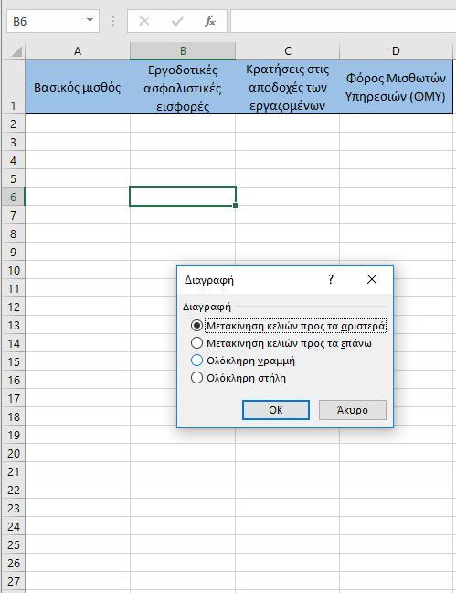Click the help question mark in Διαγραφή dialog
Image resolution: width=456 pixels, height=593 pixels.
[331, 279]
